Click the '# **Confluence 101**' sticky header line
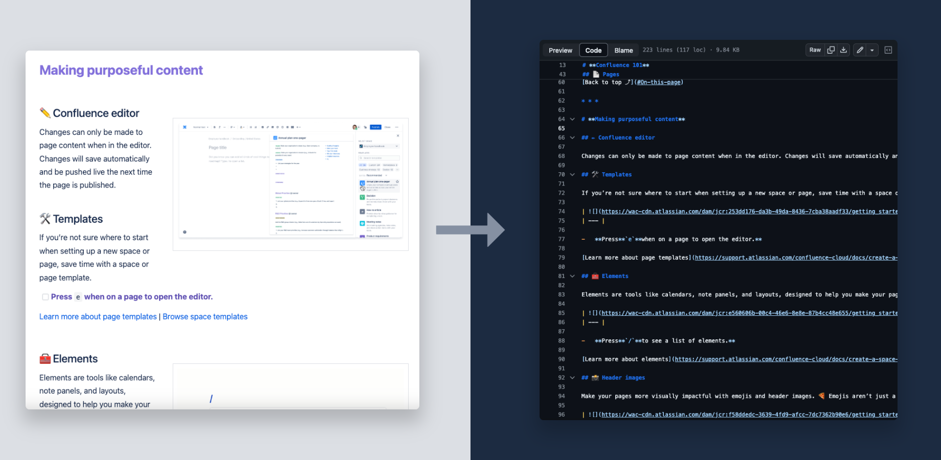Viewport: 941px width, 460px height. (615, 65)
